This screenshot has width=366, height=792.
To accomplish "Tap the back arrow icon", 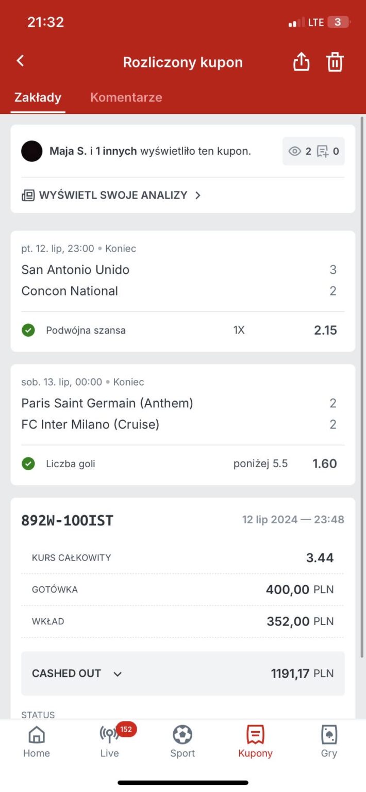I will coord(20,61).
